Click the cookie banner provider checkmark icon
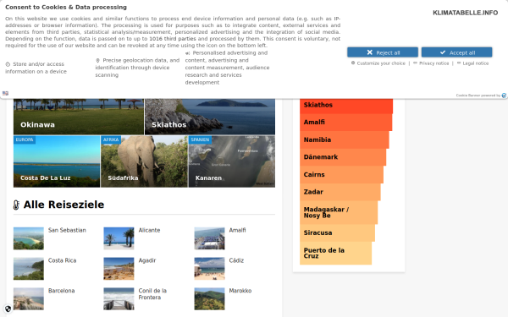This screenshot has width=508, height=317. point(504,96)
